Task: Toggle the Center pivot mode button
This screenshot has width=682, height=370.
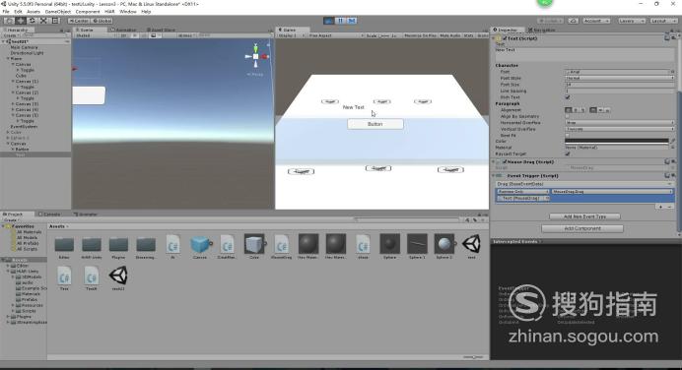Action: coord(79,21)
